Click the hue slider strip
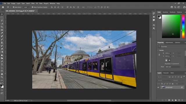Viewport: 186px width, 104px height. click(183, 26)
